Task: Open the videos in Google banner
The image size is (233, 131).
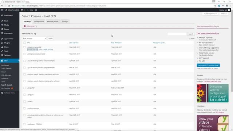Action: (213, 123)
